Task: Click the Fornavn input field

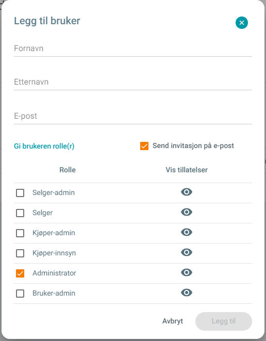Action: pyautogui.click(x=133, y=48)
